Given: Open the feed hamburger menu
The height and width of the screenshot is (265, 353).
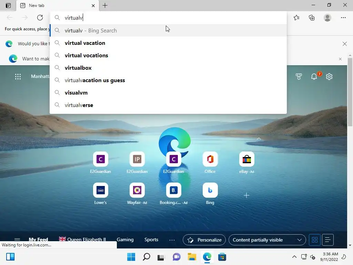Looking at the screenshot, I should (17, 239).
